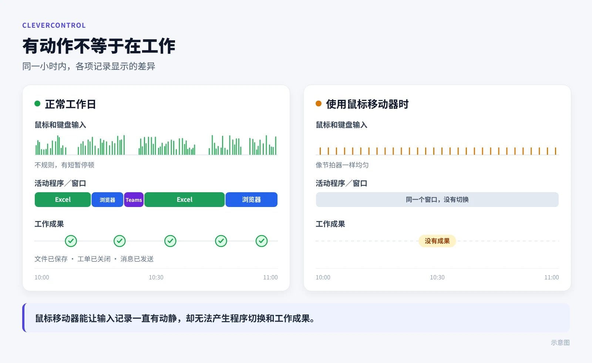This screenshot has width=592, height=363.
Task: Click the Teams purple segment
Action: tap(134, 200)
